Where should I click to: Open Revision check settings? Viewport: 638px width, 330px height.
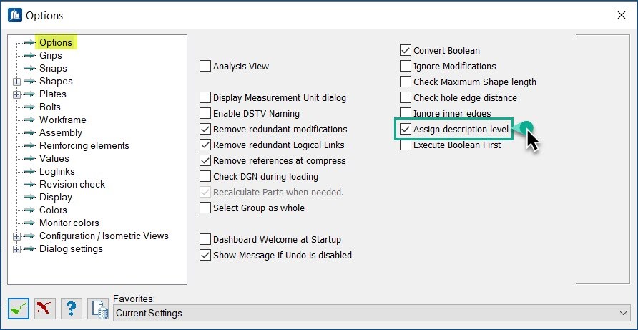72,184
